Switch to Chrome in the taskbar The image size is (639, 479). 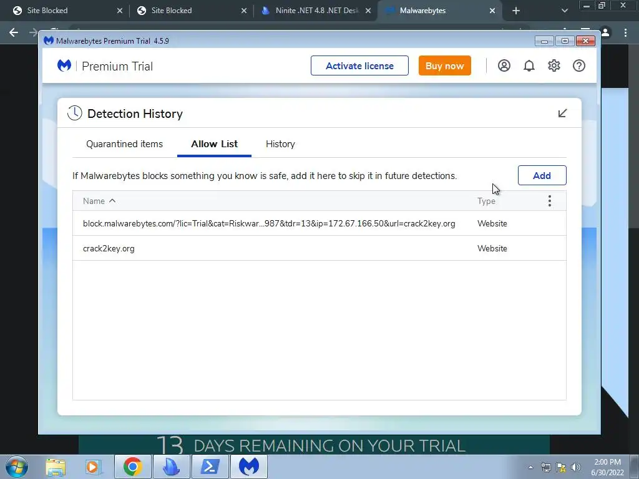tap(132, 467)
